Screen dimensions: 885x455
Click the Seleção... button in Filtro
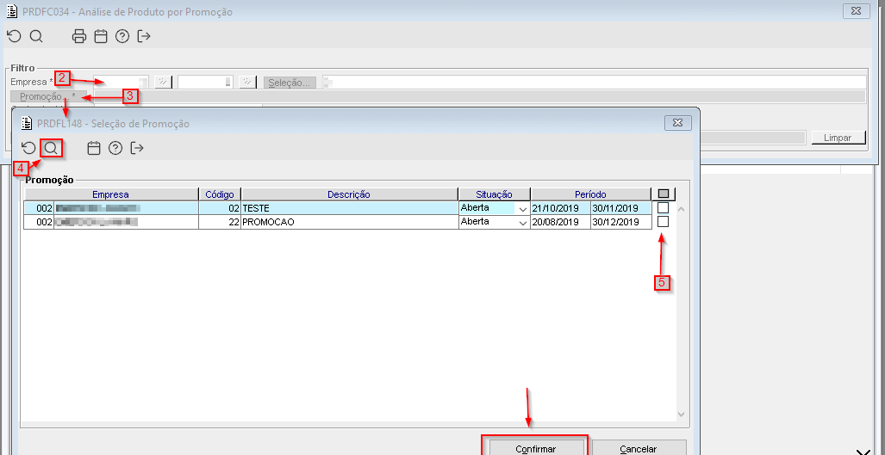click(x=289, y=83)
